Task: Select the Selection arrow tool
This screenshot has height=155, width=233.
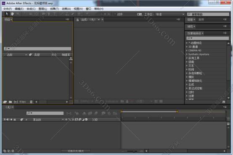Action: pyautogui.click(x=7, y=14)
